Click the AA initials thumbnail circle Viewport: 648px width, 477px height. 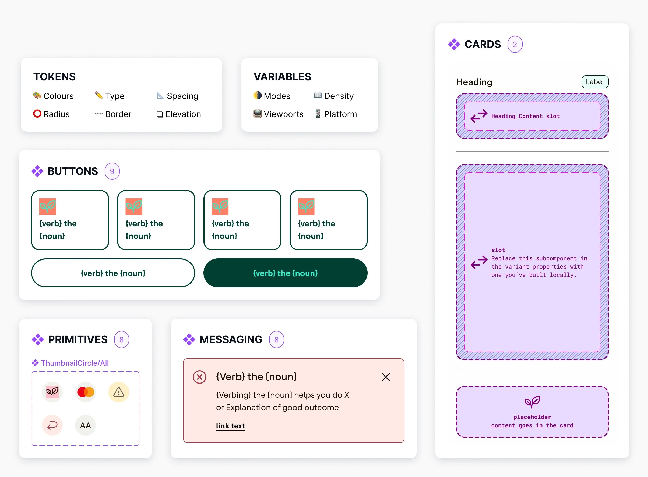pos(86,425)
